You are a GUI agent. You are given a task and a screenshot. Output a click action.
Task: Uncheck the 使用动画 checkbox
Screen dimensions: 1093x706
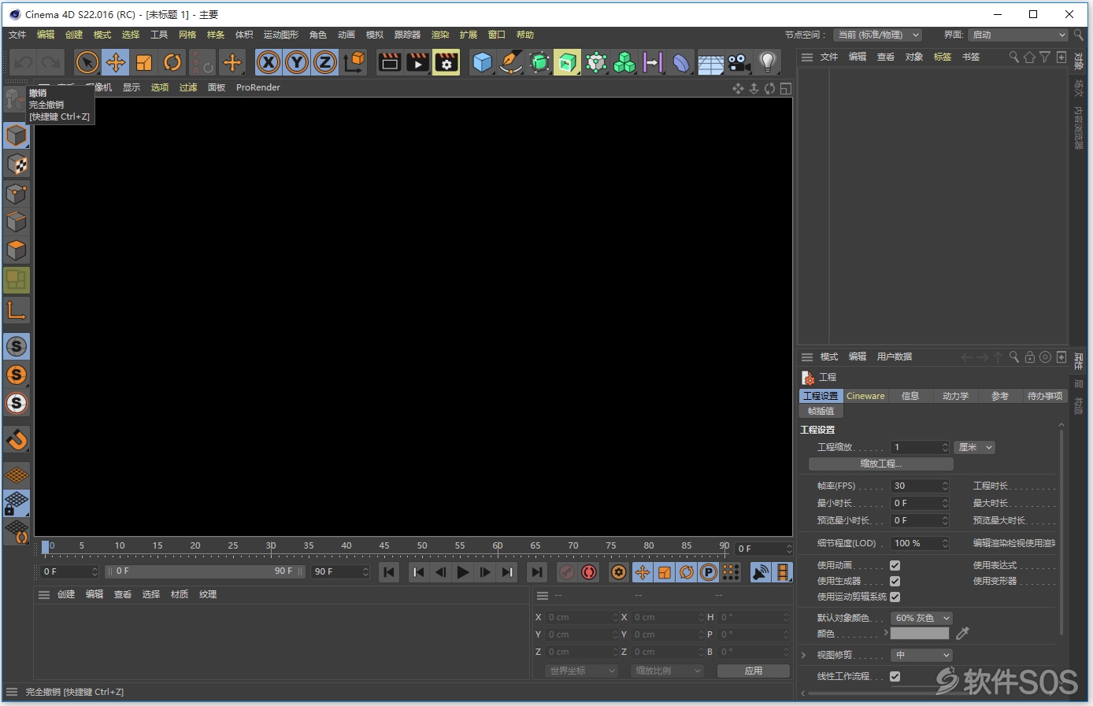[895, 565]
